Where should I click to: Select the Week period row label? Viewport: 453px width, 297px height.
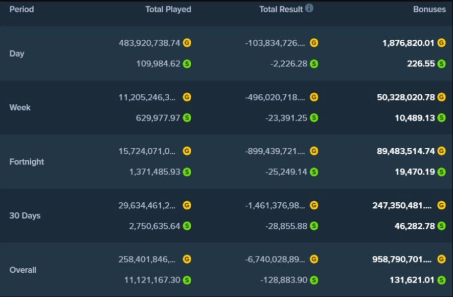[20, 107]
